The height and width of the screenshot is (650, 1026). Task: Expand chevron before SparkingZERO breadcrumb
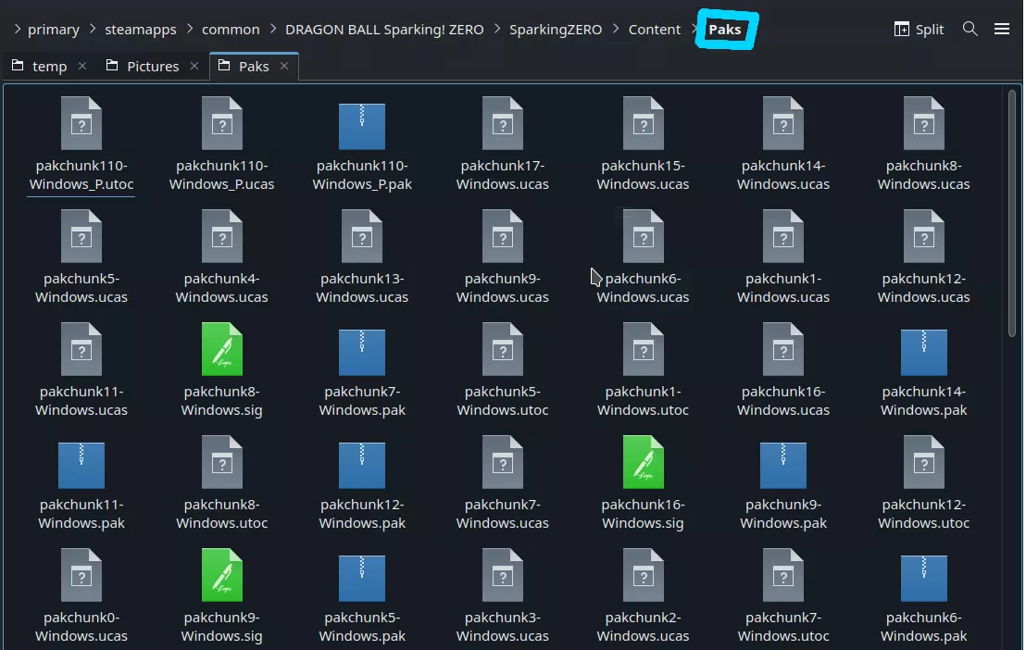497,29
